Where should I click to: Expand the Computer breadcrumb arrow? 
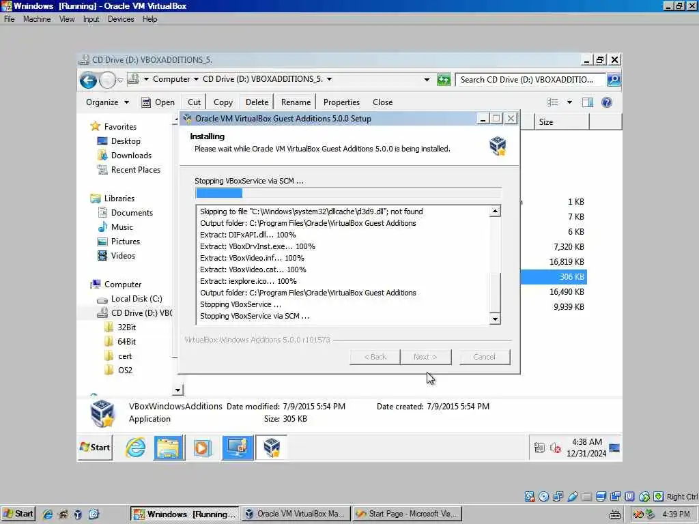196,79
